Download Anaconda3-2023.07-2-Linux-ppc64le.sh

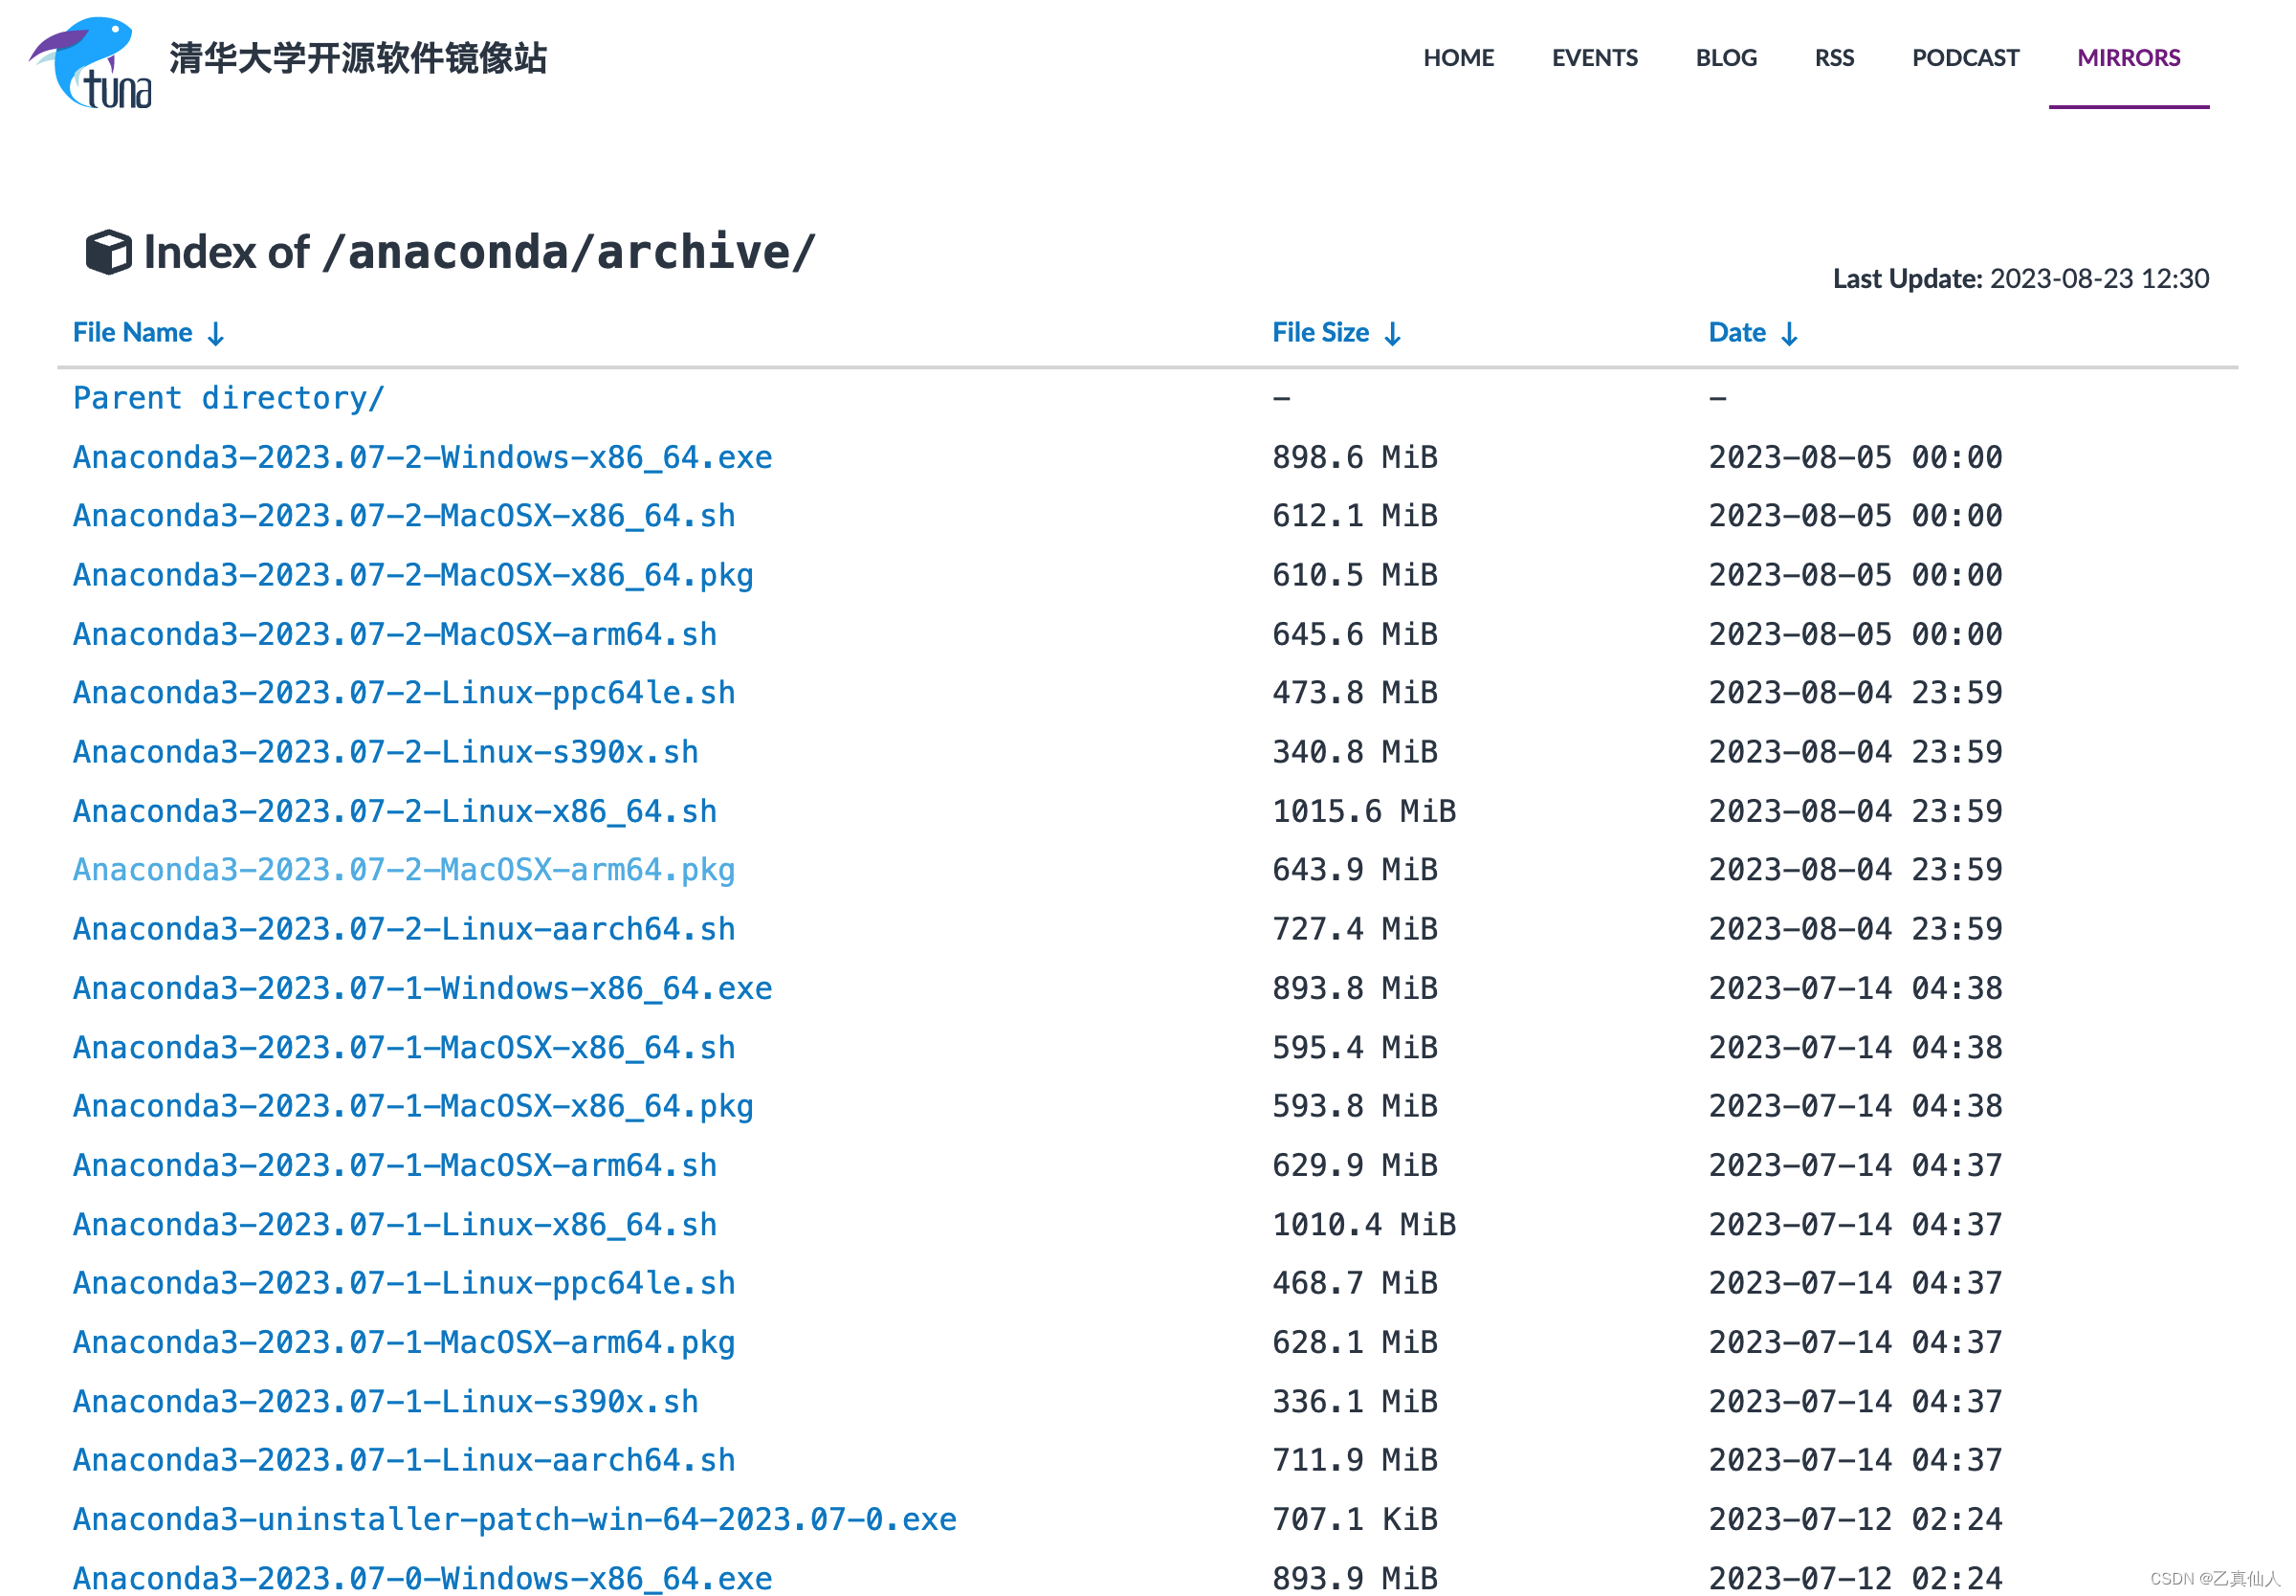coord(404,693)
